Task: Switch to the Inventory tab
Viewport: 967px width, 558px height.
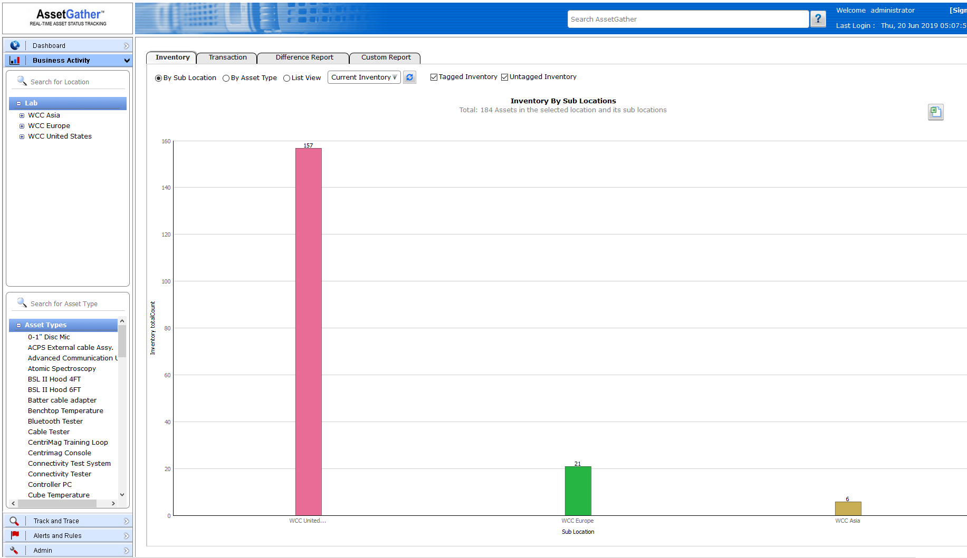Action: 172,57
